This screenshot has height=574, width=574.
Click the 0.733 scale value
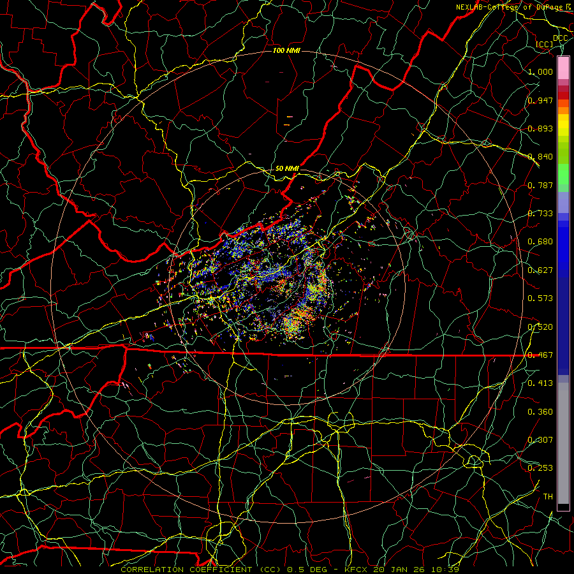540,214
